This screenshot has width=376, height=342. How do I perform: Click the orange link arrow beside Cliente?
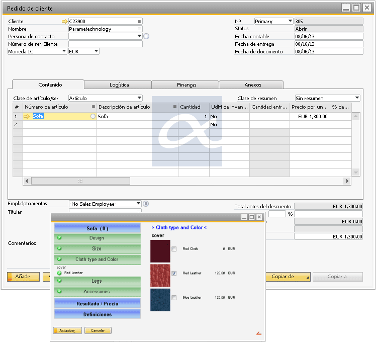coord(64,21)
